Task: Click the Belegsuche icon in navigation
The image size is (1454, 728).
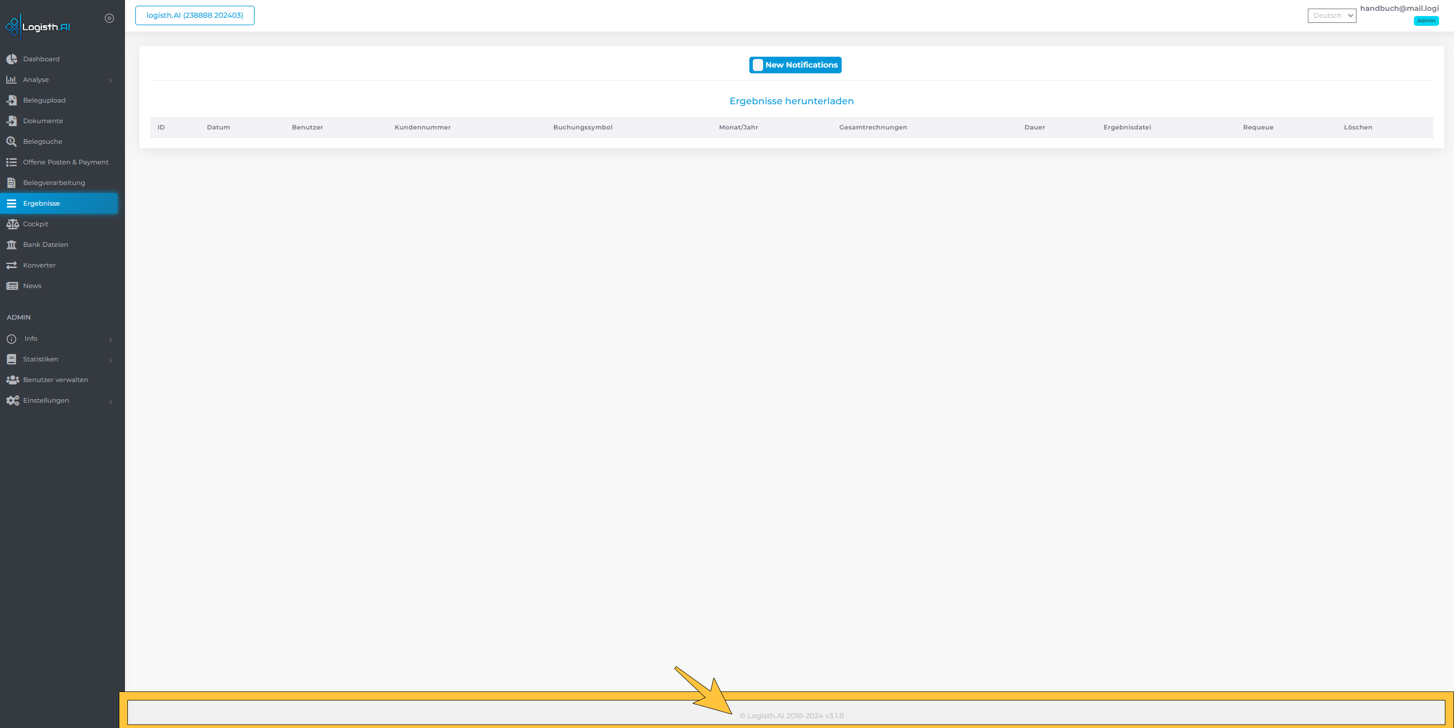Action: point(12,141)
